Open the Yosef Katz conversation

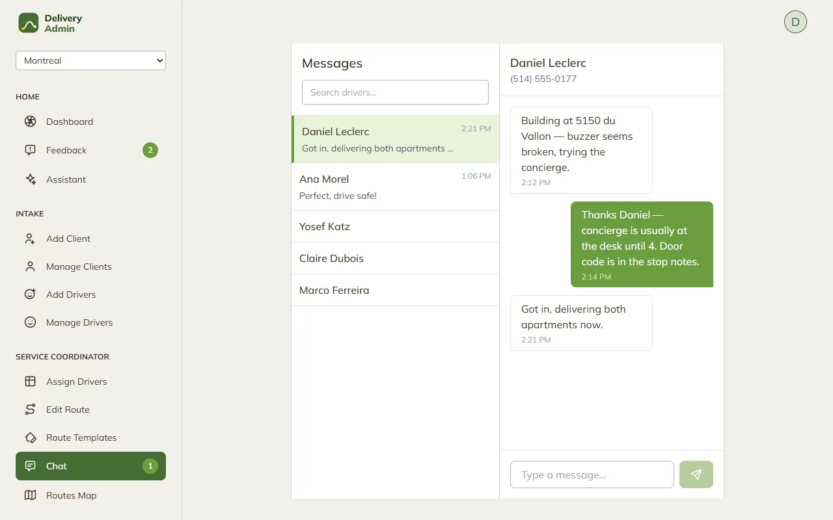pos(395,226)
